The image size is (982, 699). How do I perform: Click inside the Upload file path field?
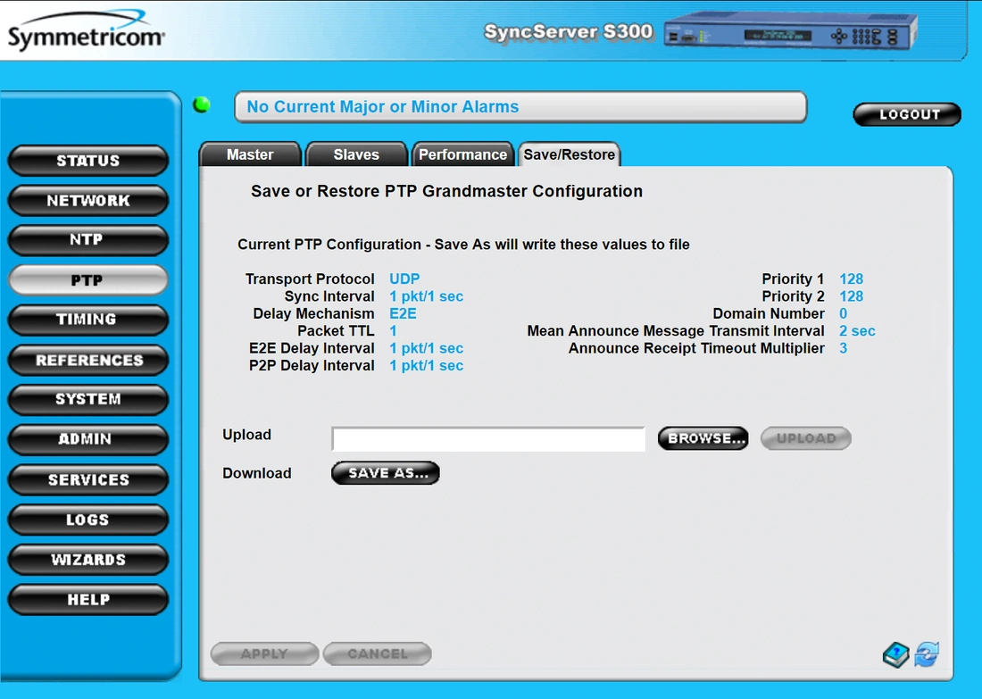487,438
